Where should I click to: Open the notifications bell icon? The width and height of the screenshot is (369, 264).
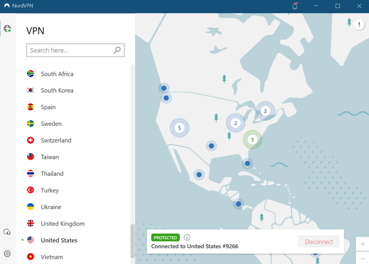click(x=295, y=6)
